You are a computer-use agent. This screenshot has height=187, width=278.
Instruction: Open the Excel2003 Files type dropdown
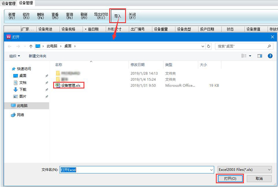245,170
